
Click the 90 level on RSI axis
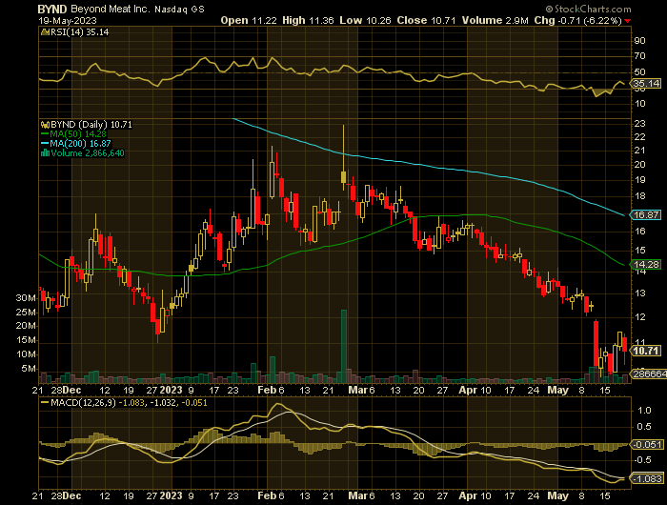coord(639,41)
